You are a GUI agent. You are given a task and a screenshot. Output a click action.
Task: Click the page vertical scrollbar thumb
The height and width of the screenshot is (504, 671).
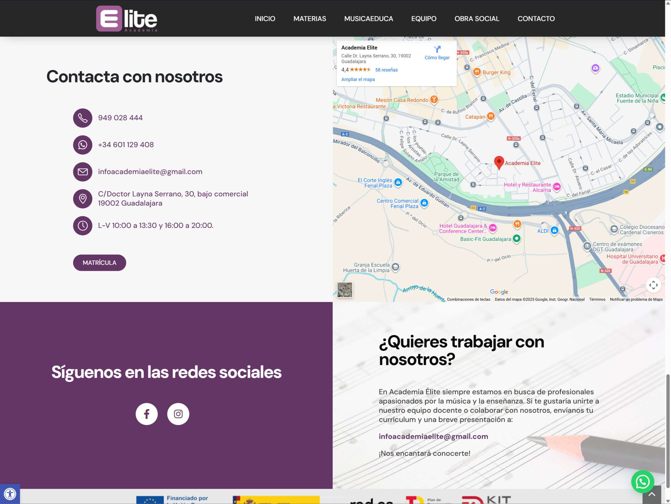pos(668,431)
